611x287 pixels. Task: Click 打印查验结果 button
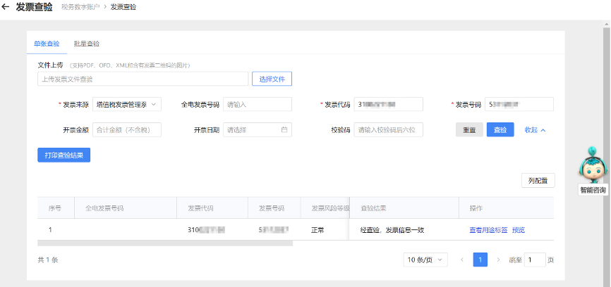click(x=63, y=155)
